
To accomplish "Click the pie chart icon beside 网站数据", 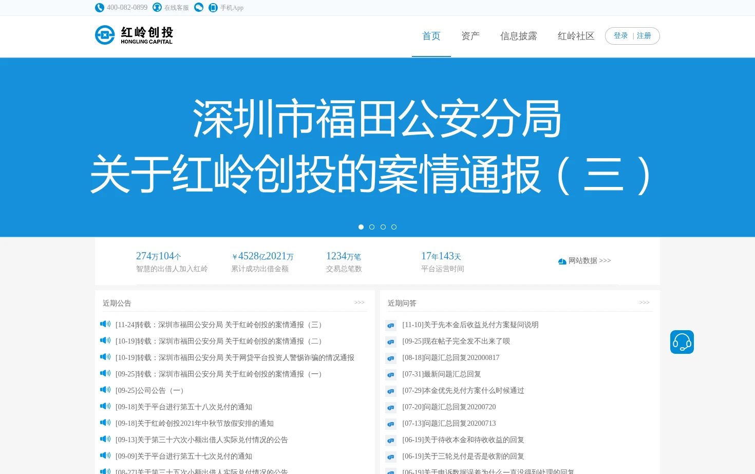I will coord(562,261).
